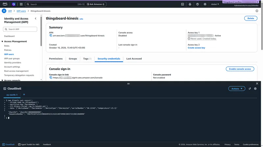The width and height of the screenshot is (263, 147).
Task: Delete the thingsboard-kinesis user
Action: click(251, 18)
